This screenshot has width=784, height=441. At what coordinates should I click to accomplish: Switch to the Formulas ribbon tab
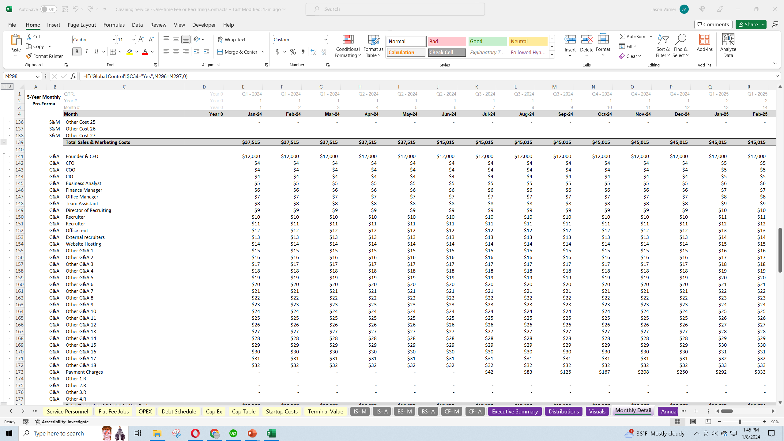tap(114, 25)
